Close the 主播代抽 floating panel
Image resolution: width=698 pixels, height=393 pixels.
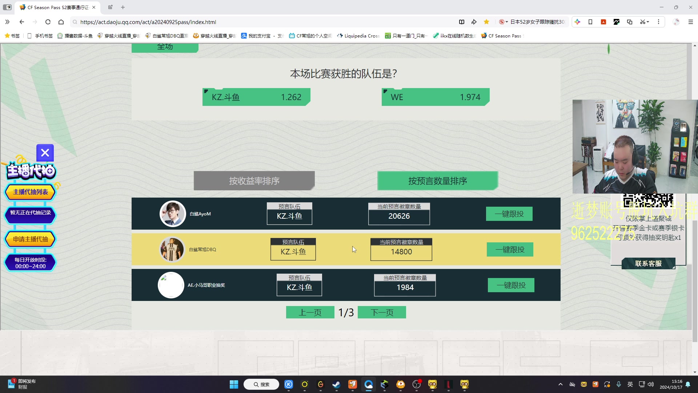[45, 153]
